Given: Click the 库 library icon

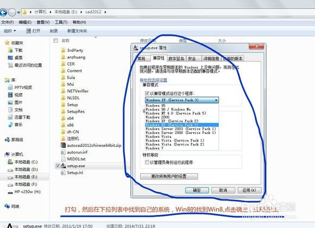Looking at the screenshot, I should pos(7,80).
